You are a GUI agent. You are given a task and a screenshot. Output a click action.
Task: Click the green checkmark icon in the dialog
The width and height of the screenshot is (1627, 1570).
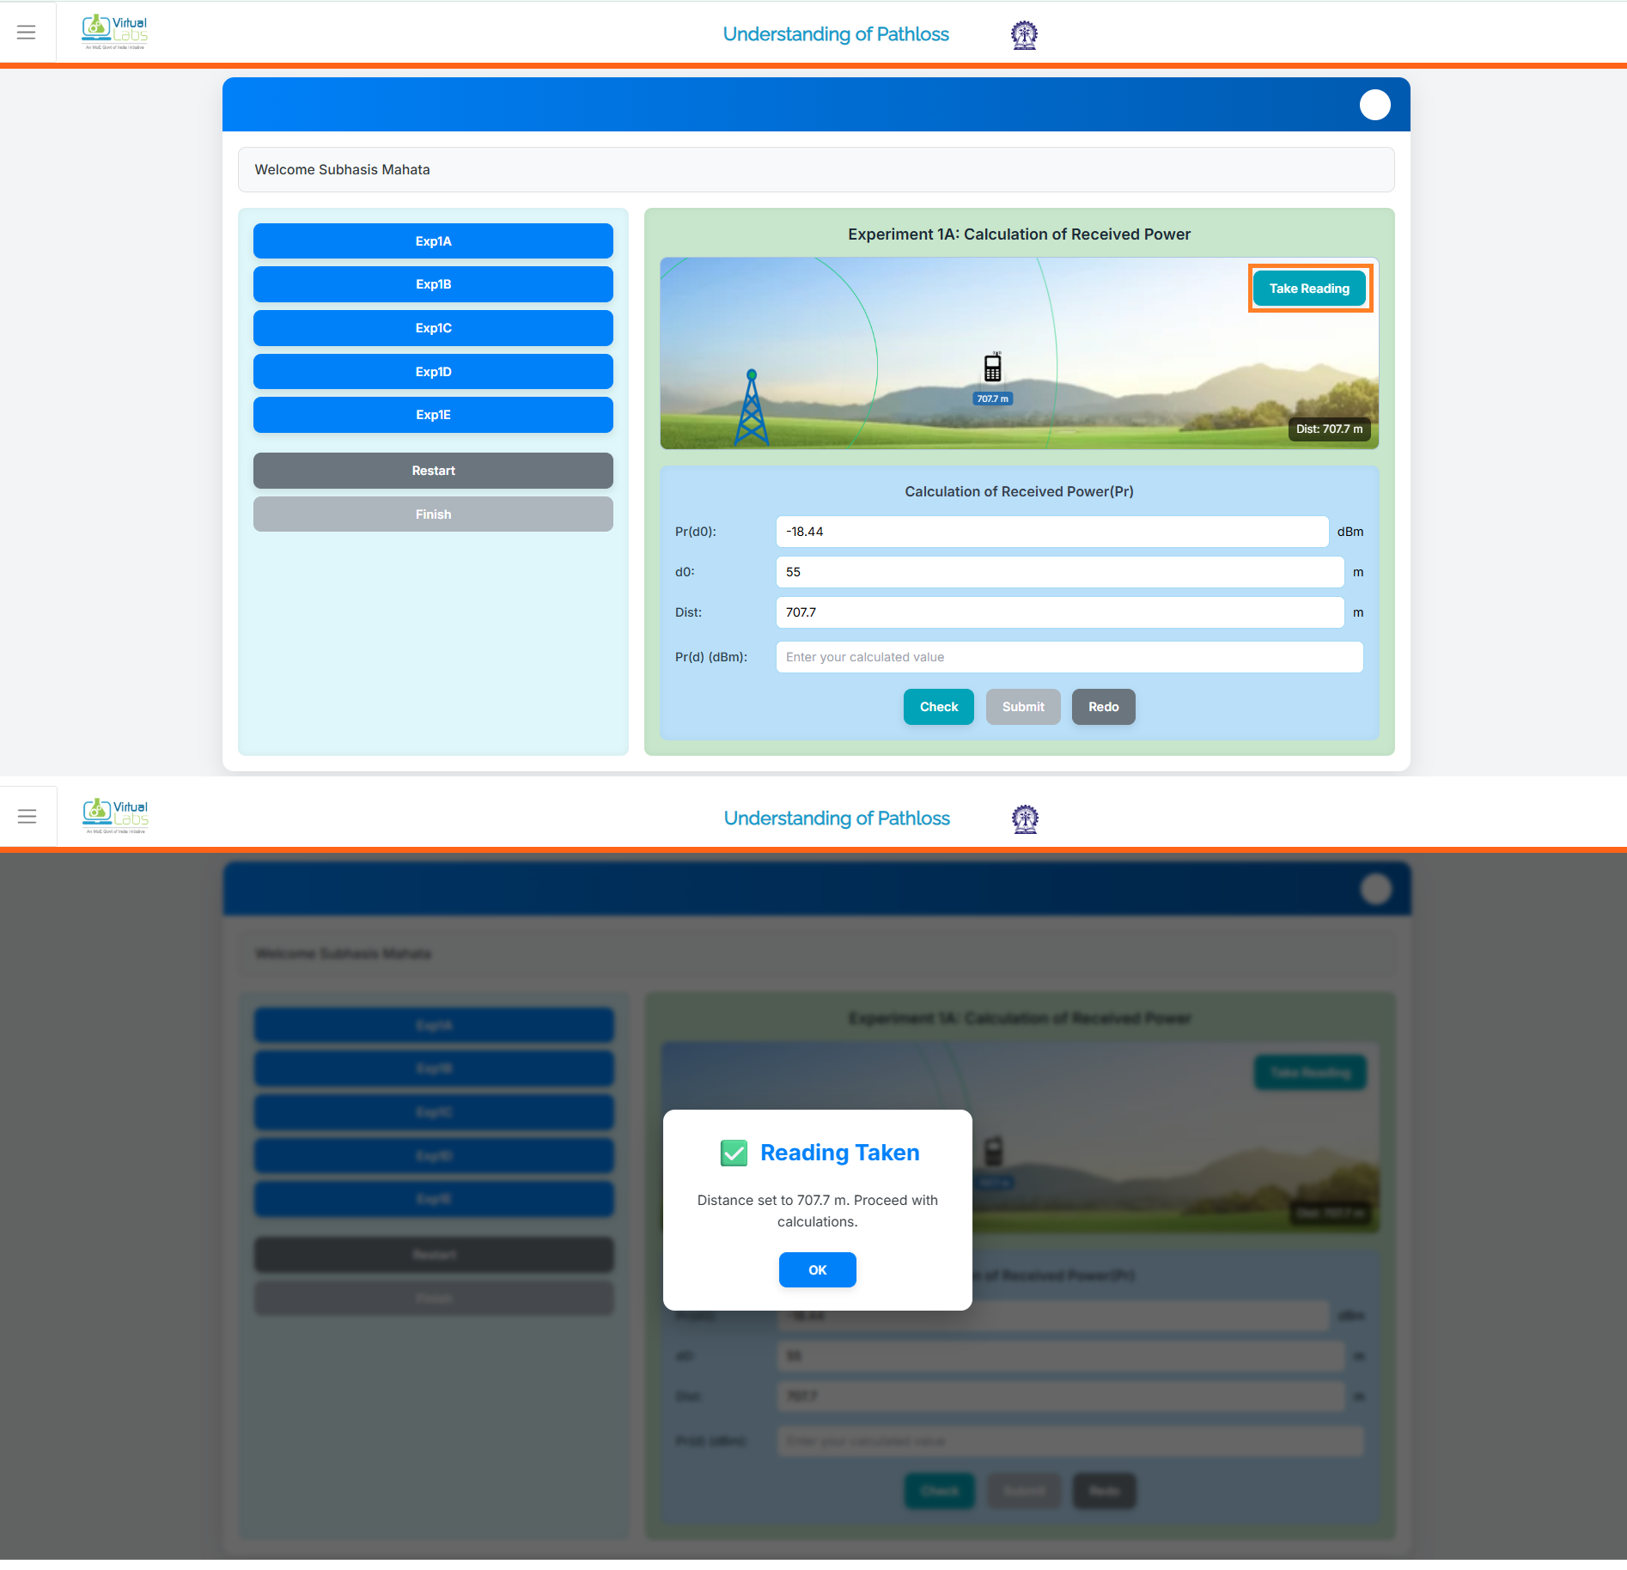click(x=734, y=1153)
